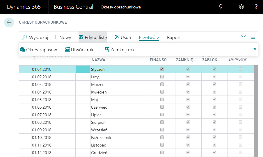Screen dimensions: 263x157
Task: Toggle Rok finansowy checkbox for Sierpień
Action: click(x=162, y=122)
